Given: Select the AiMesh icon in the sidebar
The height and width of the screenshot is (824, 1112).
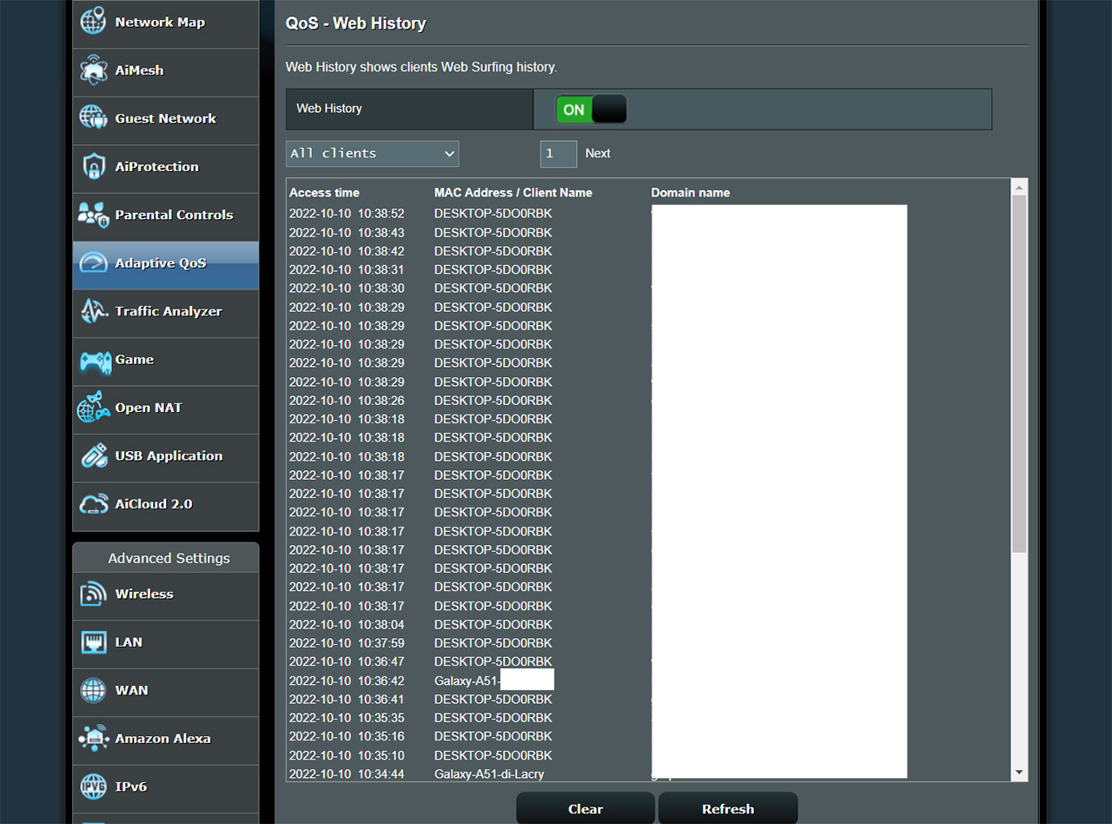Looking at the screenshot, I should (93, 70).
